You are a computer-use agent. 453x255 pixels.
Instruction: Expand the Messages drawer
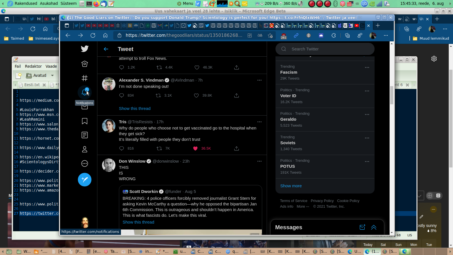coord(374,227)
